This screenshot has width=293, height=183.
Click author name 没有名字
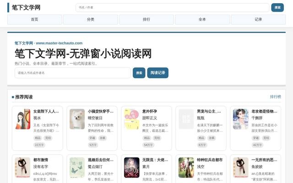pos(41,167)
